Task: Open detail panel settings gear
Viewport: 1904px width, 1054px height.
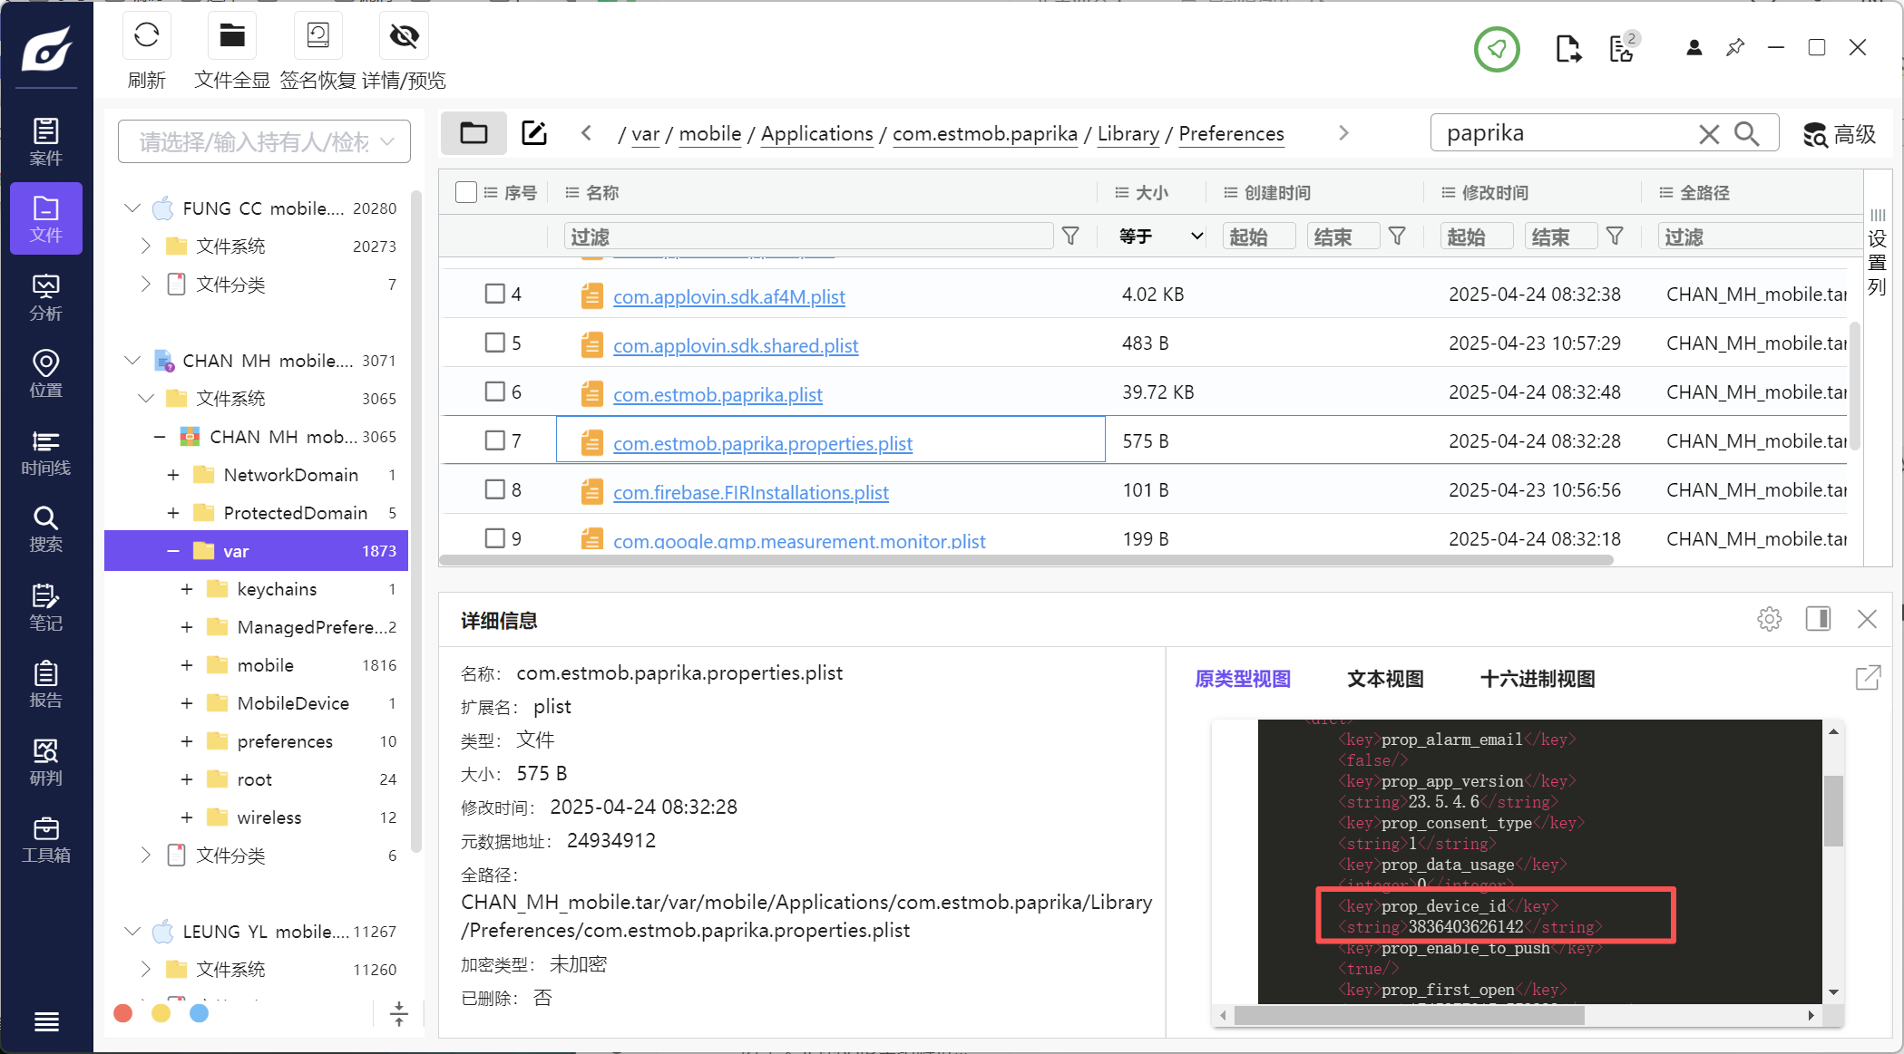Action: (1769, 619)
